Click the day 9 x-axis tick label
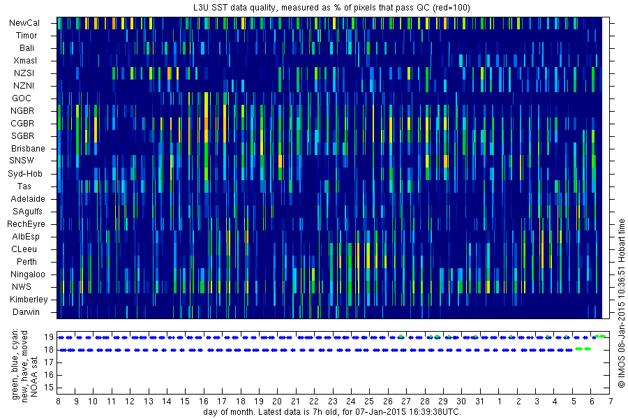Screen dimensions: 628x419 click(77, 402)
